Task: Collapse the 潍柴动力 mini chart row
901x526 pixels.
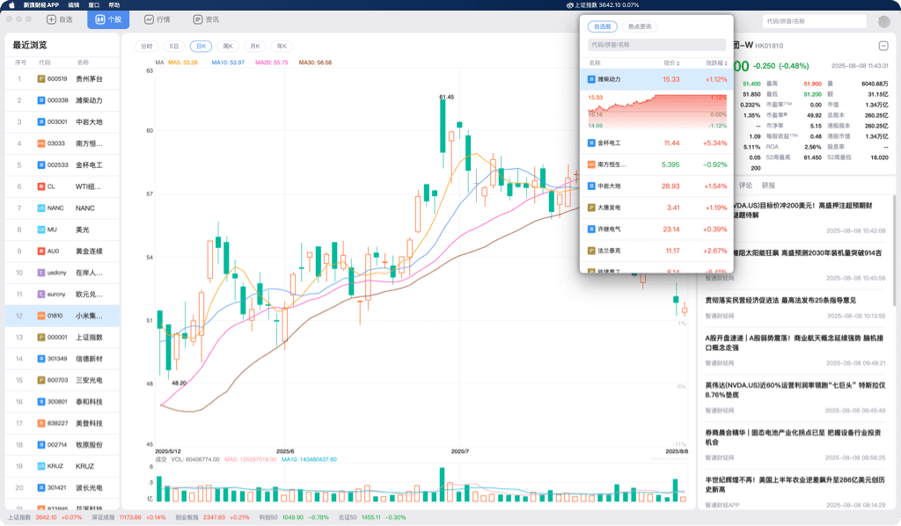Action: coord(656,79)
